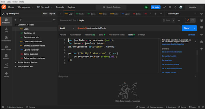Open the Save options dropdown arrow
The image size is (205, 109).
coord(173,20)
